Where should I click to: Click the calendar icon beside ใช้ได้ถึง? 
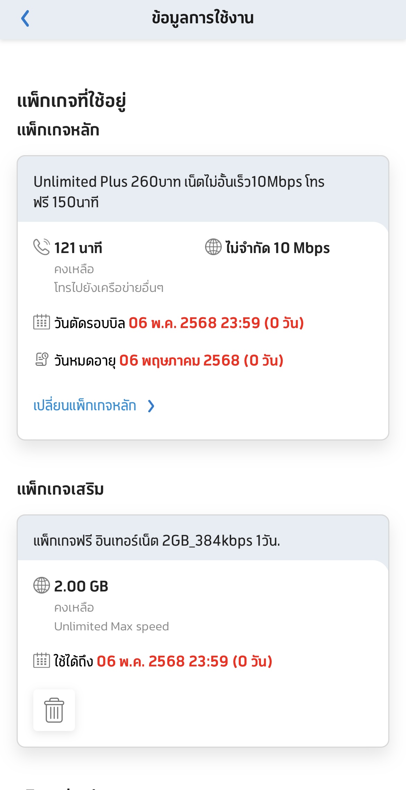coord(41,660)
